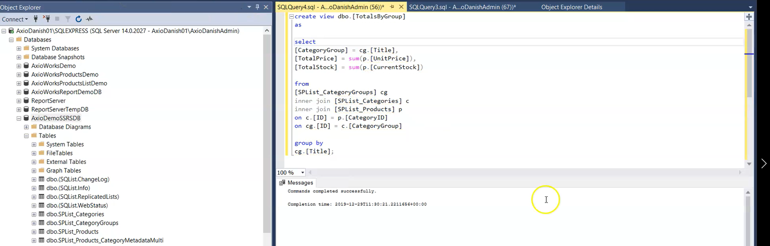The width and height of the screenshot is (770, 246).
Task: Refresh the Object Explorer tree
Action: 79,19
